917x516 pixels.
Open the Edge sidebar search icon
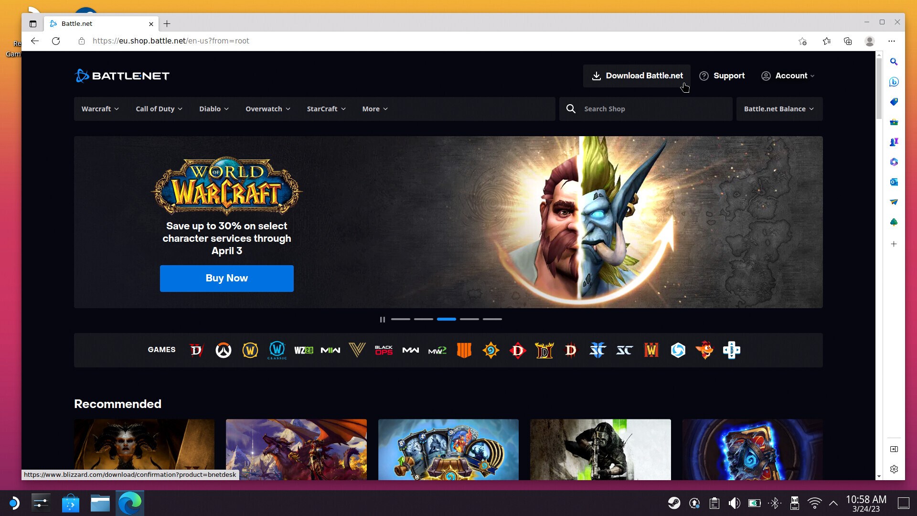(894, 62)
